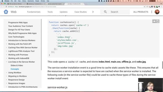Click the page vertical scrollbar thumb

click(162, 65)
